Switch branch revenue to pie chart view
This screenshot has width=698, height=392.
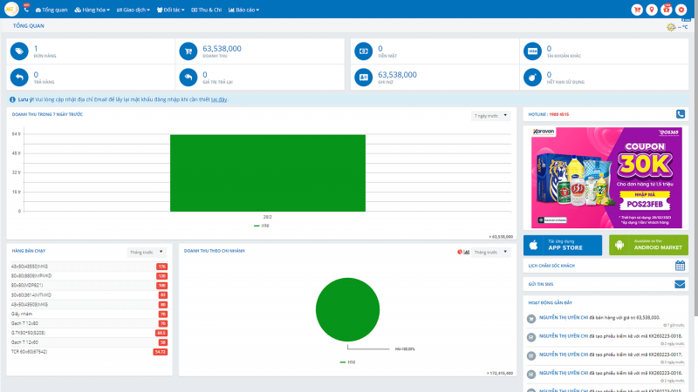click(460, 252)
